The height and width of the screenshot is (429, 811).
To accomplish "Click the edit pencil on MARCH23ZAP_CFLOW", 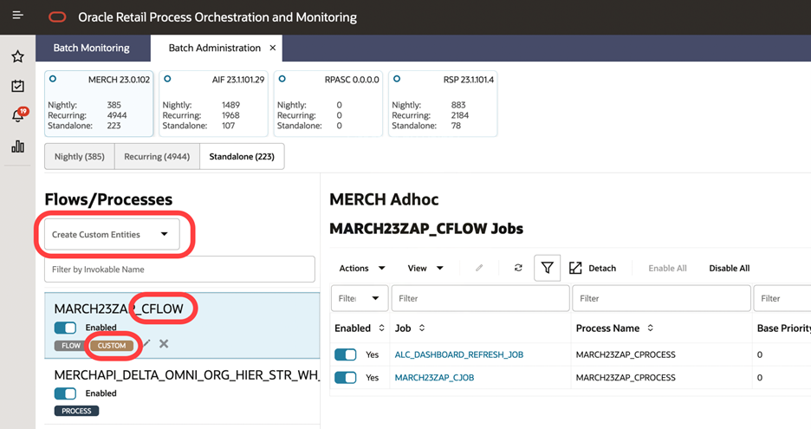I will [x=147, y=343].
